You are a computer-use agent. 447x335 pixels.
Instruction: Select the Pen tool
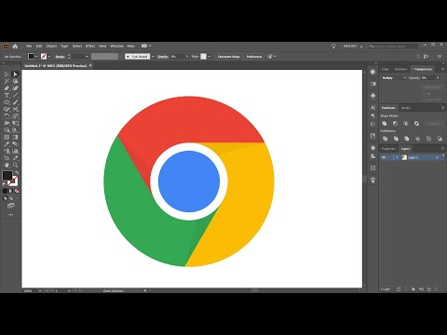tap(7, 88)
